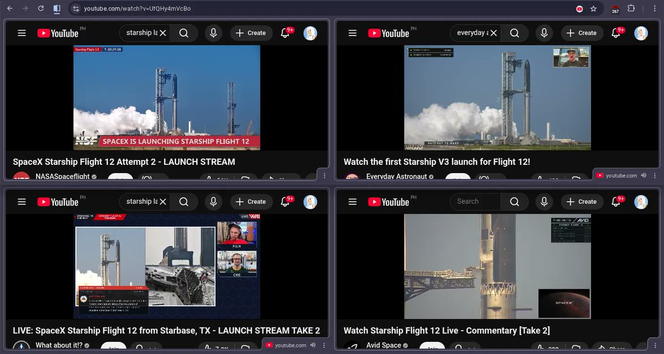Click the youtube.com/watch URL address field

click(326, 9)
